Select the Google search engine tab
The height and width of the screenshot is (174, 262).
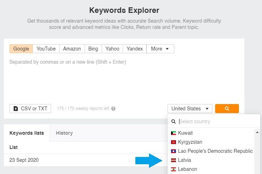[x=21, y=49]
